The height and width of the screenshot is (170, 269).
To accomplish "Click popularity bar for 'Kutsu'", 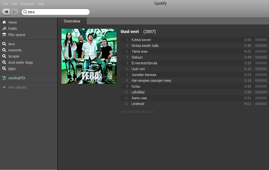I will point(261,86).
